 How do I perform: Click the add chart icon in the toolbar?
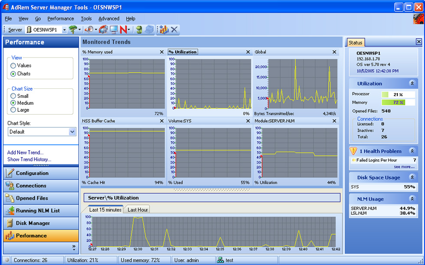tap(164, 29)
